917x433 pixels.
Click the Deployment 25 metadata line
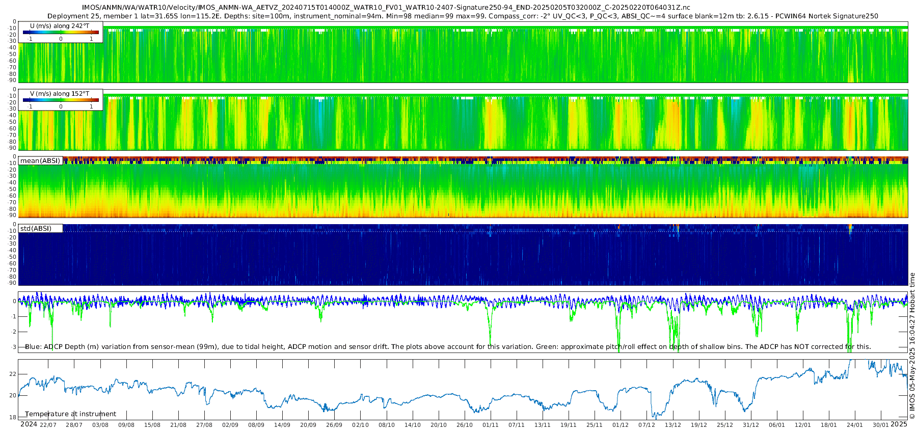click(463, 16)
